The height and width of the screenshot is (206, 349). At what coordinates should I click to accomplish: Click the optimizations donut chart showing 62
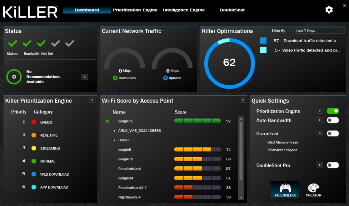point(229,63)
